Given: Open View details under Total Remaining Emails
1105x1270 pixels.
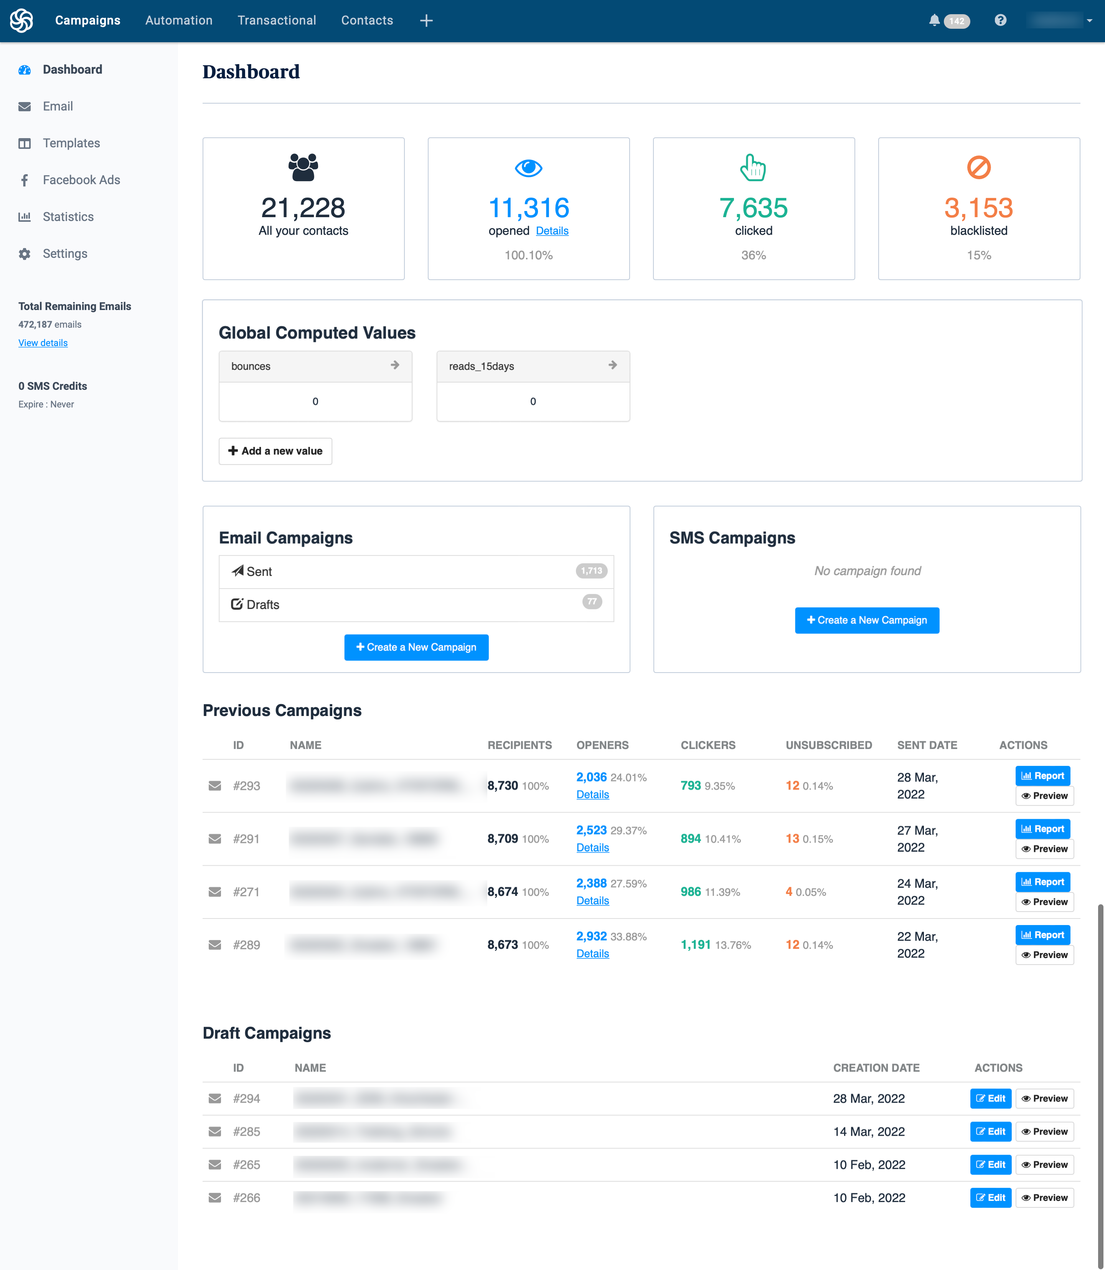Looking at the screenshot, I should [x=43, y=343].
